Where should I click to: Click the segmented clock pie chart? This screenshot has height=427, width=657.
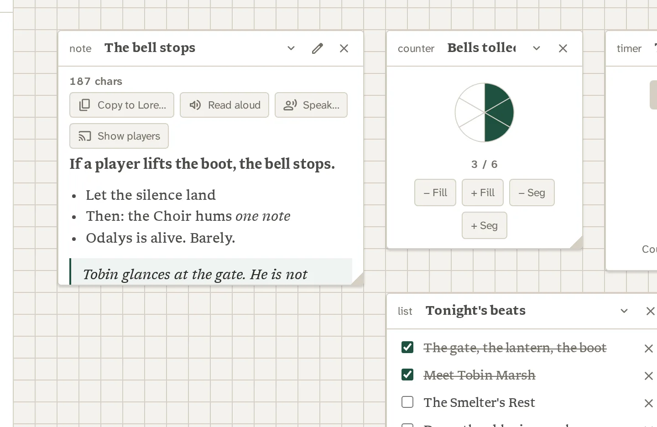click(485, 112)
